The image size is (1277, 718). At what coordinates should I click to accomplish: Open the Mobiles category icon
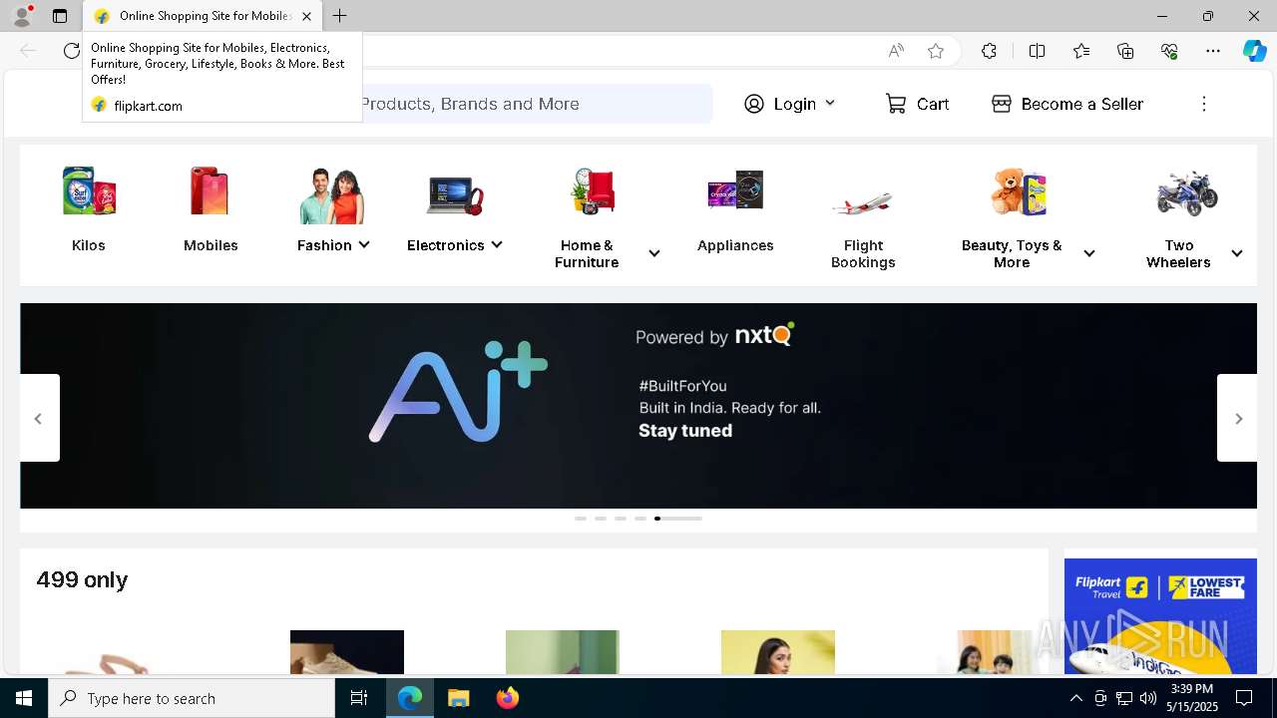[x=211, y=191]
